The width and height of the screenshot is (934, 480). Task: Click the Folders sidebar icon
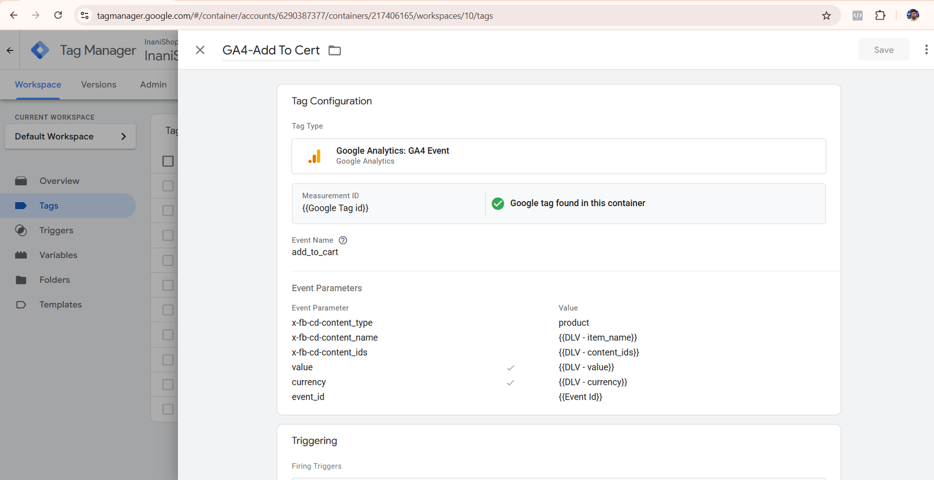point(21,280)
